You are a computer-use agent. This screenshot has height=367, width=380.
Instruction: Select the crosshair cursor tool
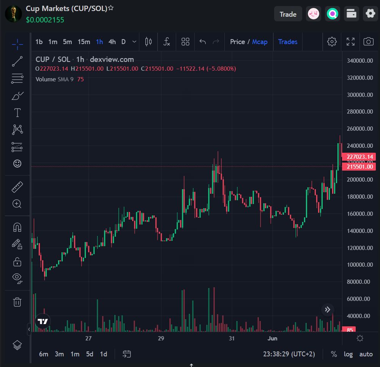click(x=17, y=44)
